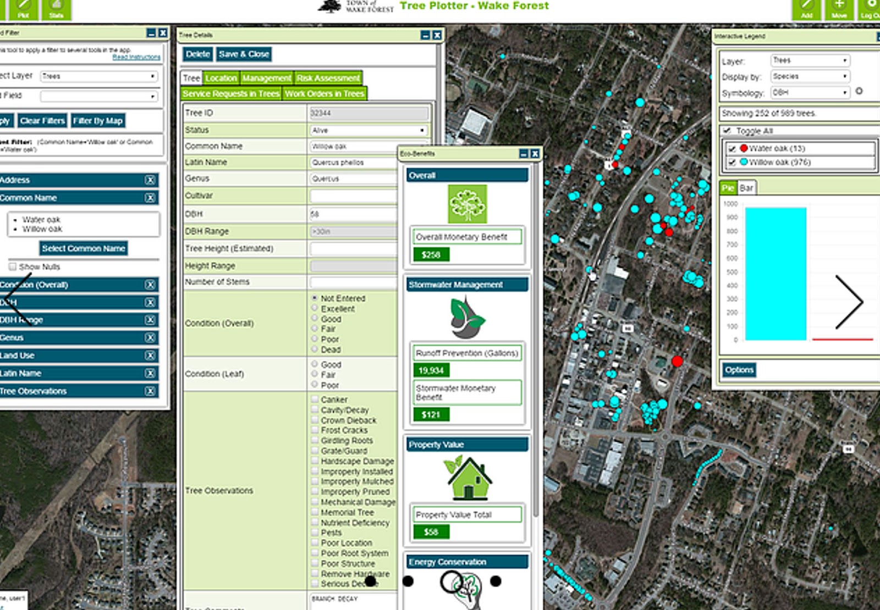Switch legend chart to Bar view
The width and height of the screenshot is (880, 610).
coord(746,187)
